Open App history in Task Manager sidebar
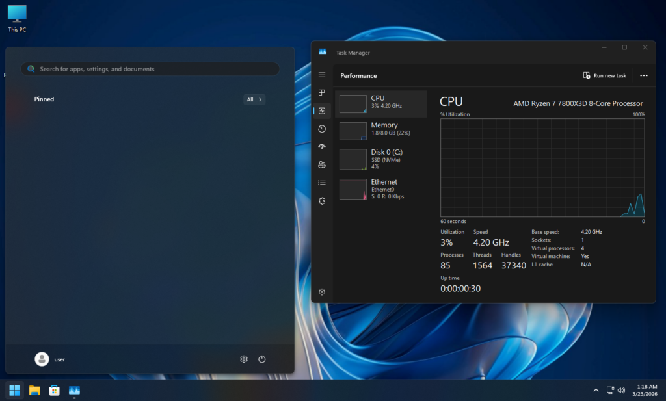The height and width of the screenshot is (401, 666). pyautogui.click(x=322, y=129)
